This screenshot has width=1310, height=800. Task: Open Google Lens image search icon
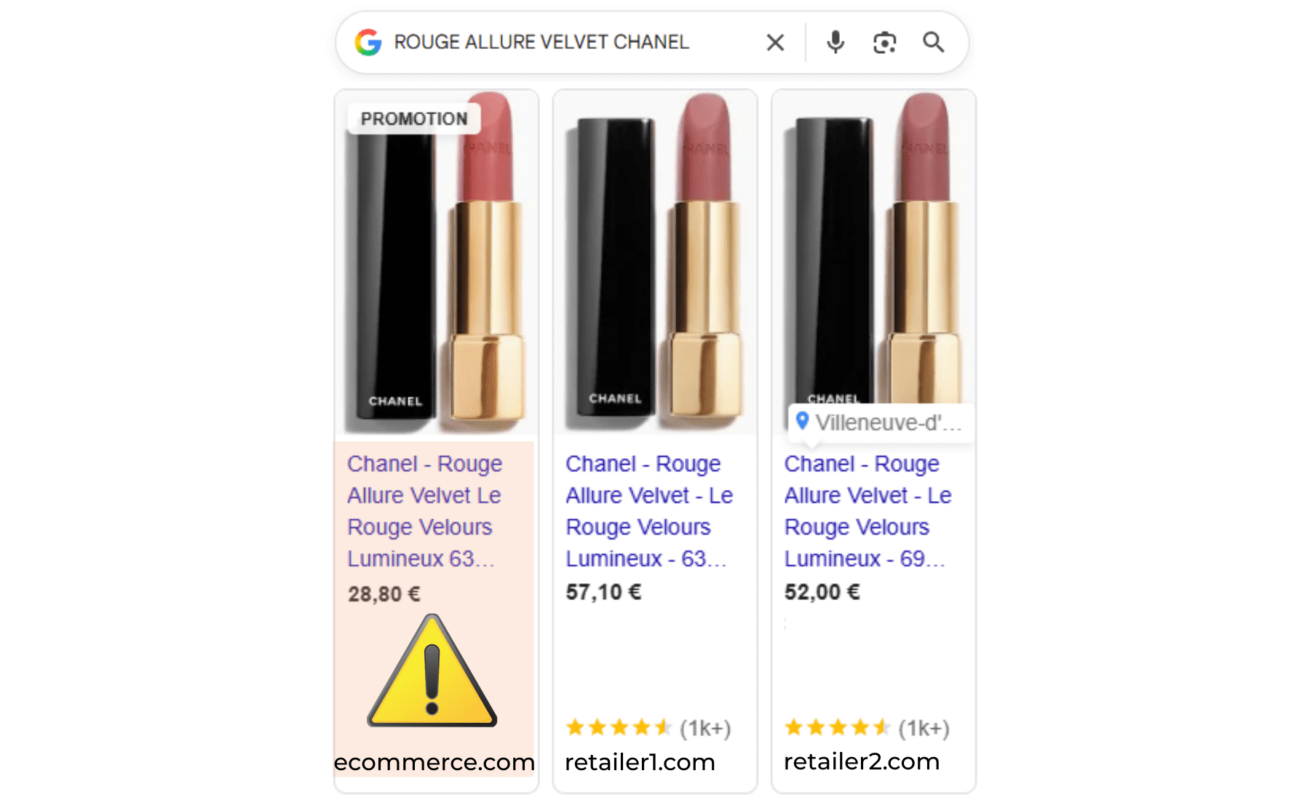[884, 42]
